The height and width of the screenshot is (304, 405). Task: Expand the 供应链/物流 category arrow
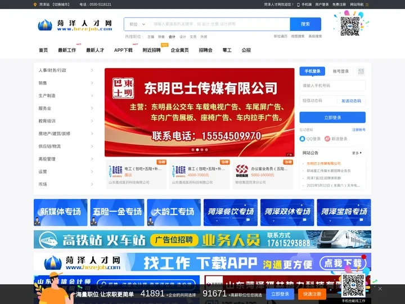(x=92, y=146)
